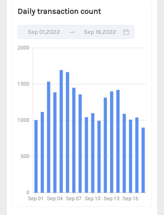Click the Sep 13 bar in chart
Image resolution: width=164 pixels, height=215 pixels.
[111, 142]
